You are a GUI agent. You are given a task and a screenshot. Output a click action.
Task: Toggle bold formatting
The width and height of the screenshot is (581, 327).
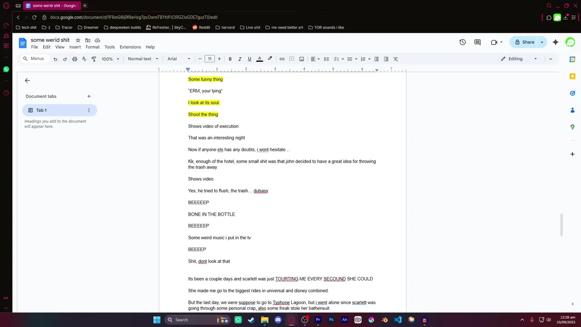[230, 59]
